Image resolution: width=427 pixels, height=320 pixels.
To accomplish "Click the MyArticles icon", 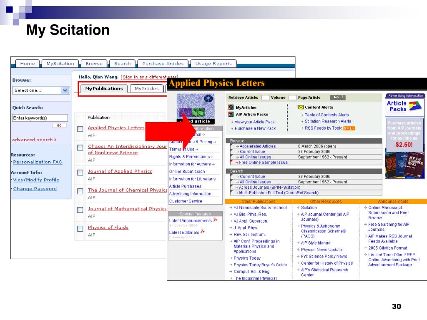I will (x=231, y=107).
